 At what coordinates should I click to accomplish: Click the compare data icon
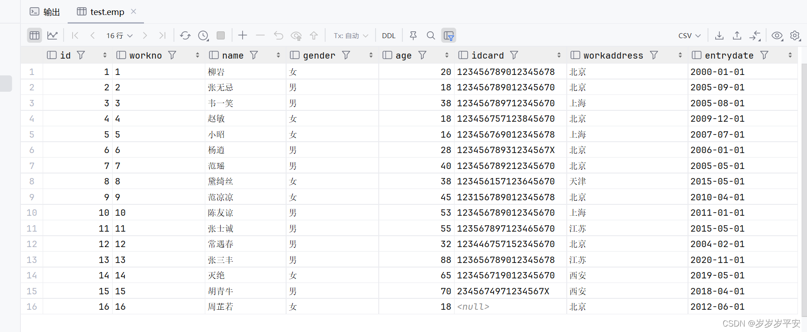tap(755, 35)
